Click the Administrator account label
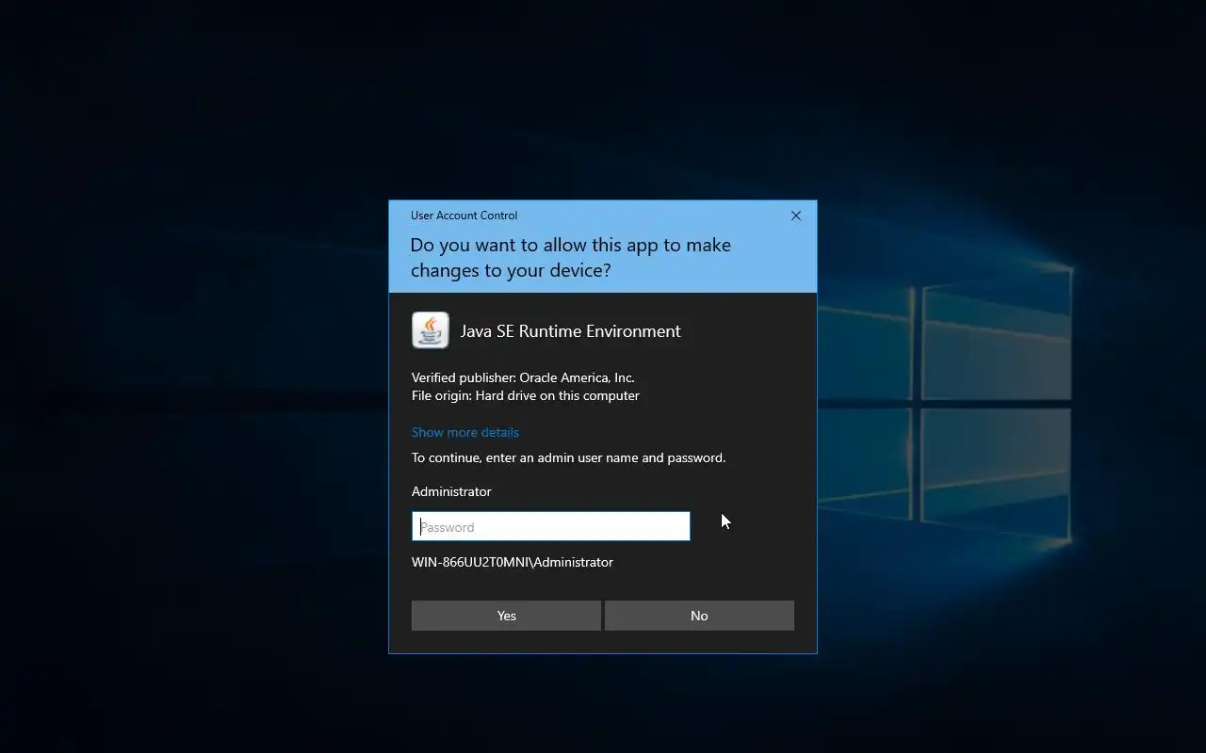This screenshot has width=1206, height=753. click(451, 491)
